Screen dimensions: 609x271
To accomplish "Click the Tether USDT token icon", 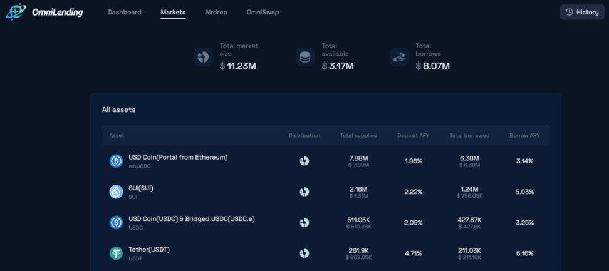I will tap(116, 253).
